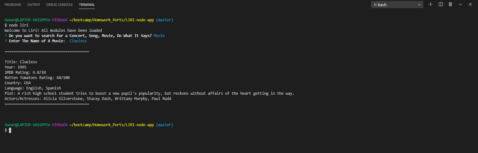The width and height of the screenshot is (478, 153).
Task: Collapse the panel with the chevron-down icon
Action: (x=460, y=4)
